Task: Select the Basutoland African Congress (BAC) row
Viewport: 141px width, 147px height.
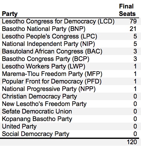Action: point(70,51)
